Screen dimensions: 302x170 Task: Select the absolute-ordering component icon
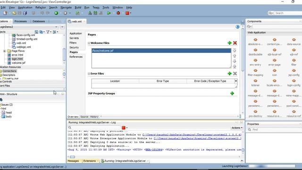click(x=255, y=40)
